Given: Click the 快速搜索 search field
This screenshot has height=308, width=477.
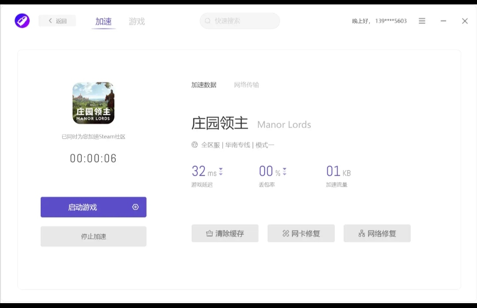Looking at the screenshot, I should [x=243, y=21].
